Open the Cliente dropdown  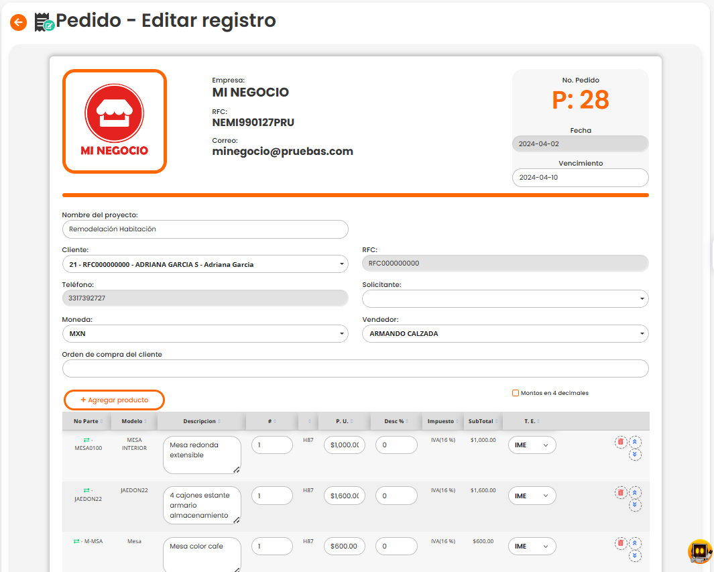tap(205, 264)
